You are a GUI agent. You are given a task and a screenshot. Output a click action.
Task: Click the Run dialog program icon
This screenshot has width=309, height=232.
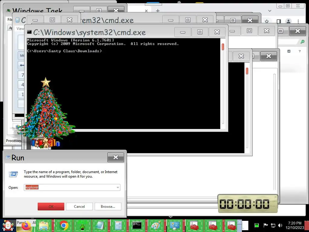[13, 174]
